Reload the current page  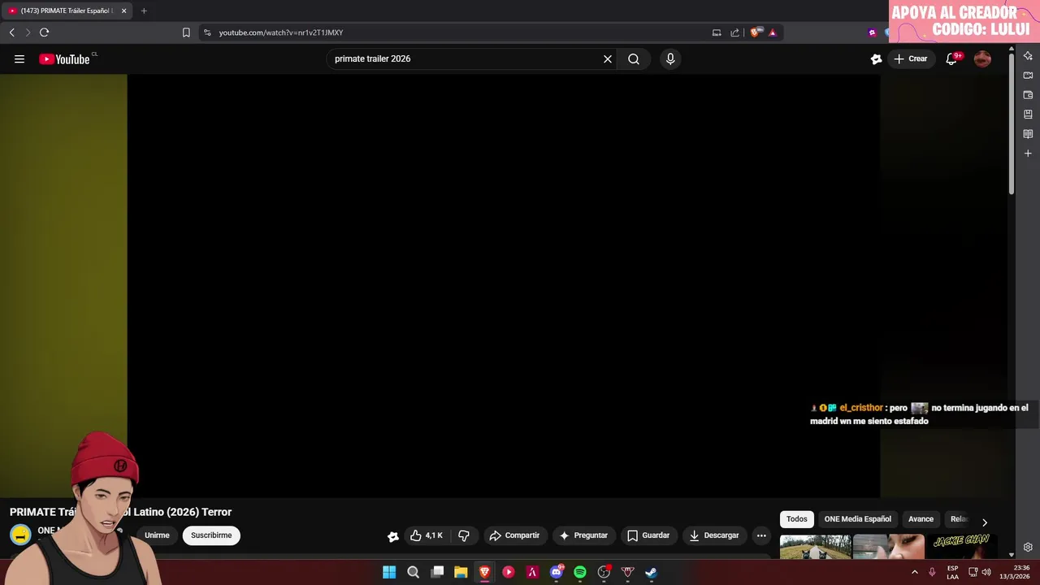44,32
